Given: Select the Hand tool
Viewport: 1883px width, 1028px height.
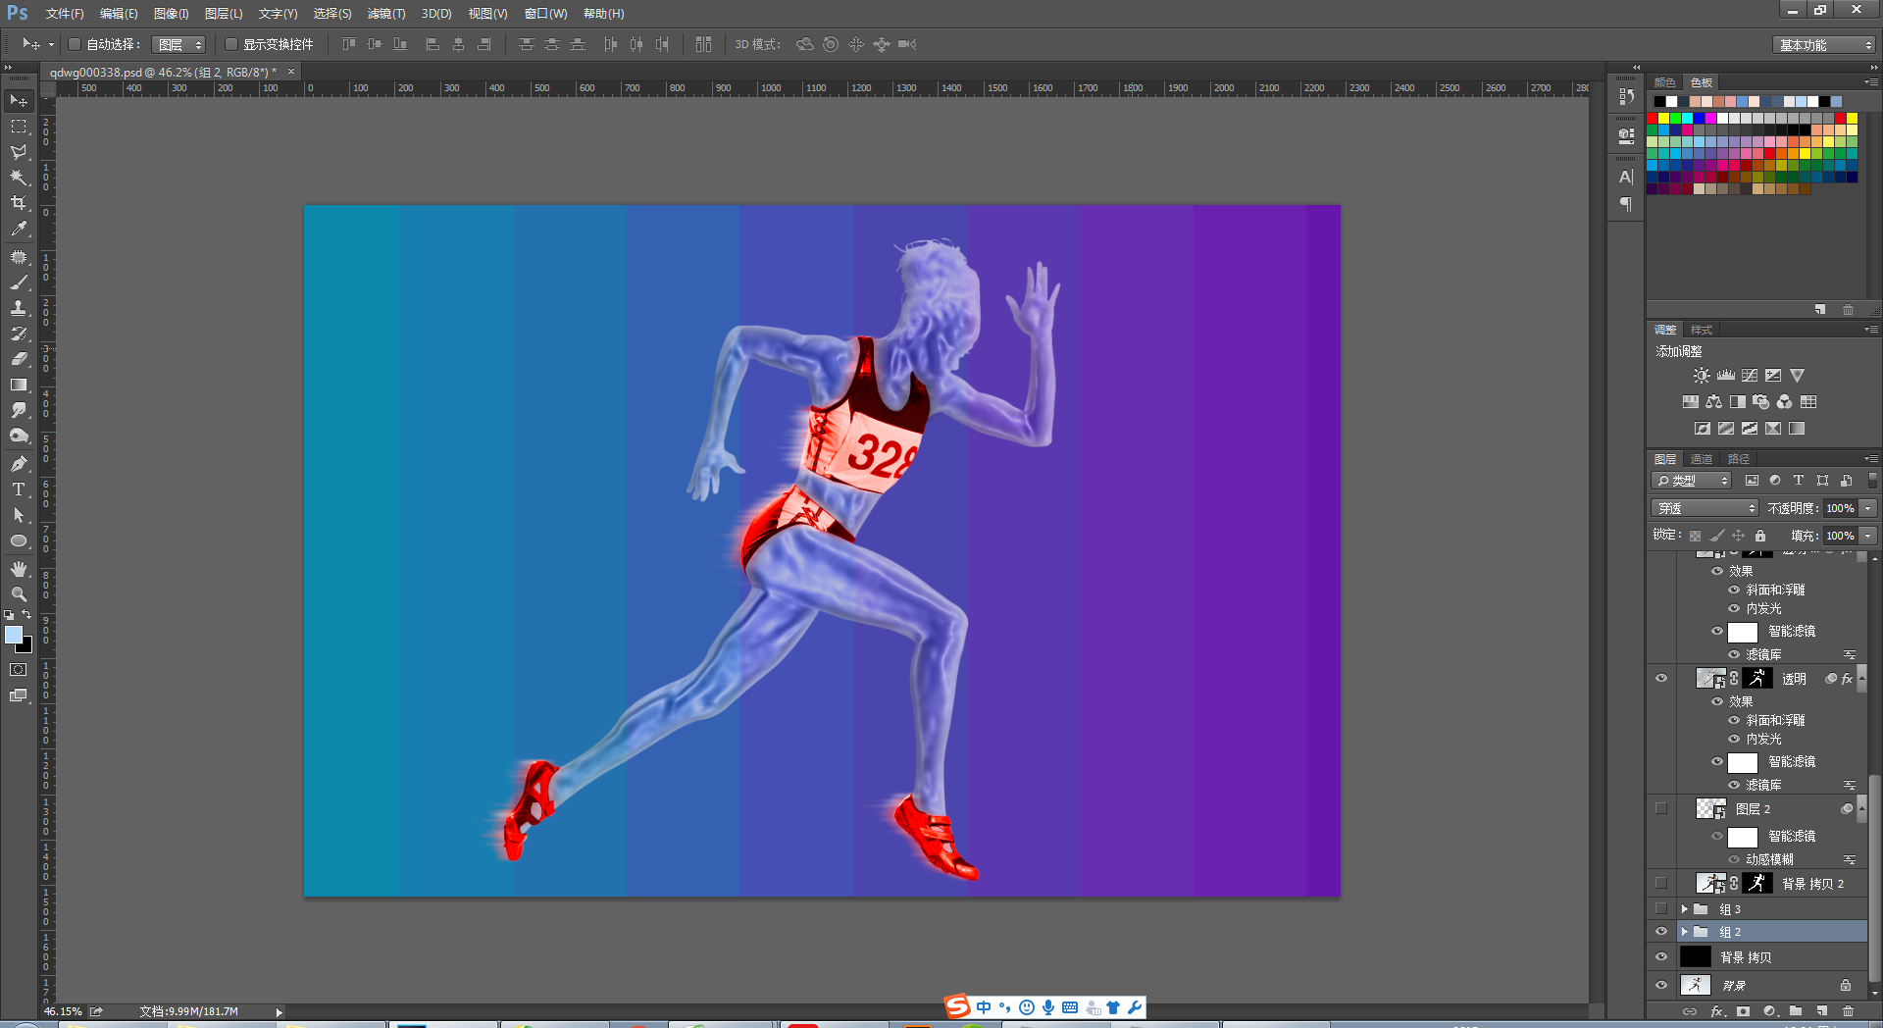Looking at the screenshot, I should (19, 569).
